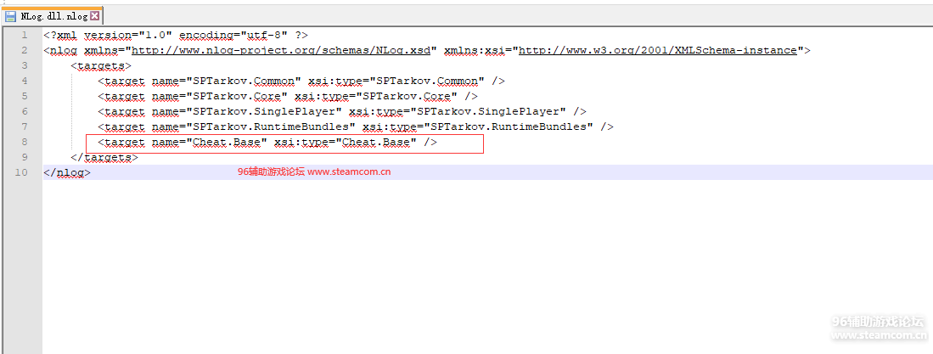Click the closing targets tag
933x354 pixels.
click(x=104, y=157)
